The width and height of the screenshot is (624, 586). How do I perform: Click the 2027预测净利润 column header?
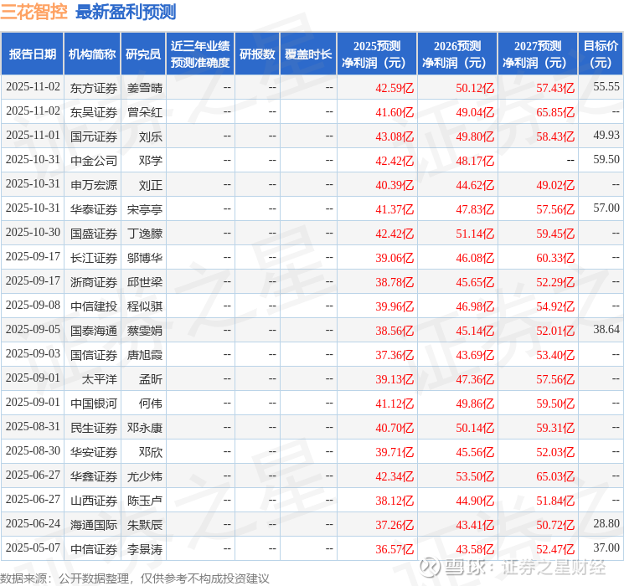538,54
